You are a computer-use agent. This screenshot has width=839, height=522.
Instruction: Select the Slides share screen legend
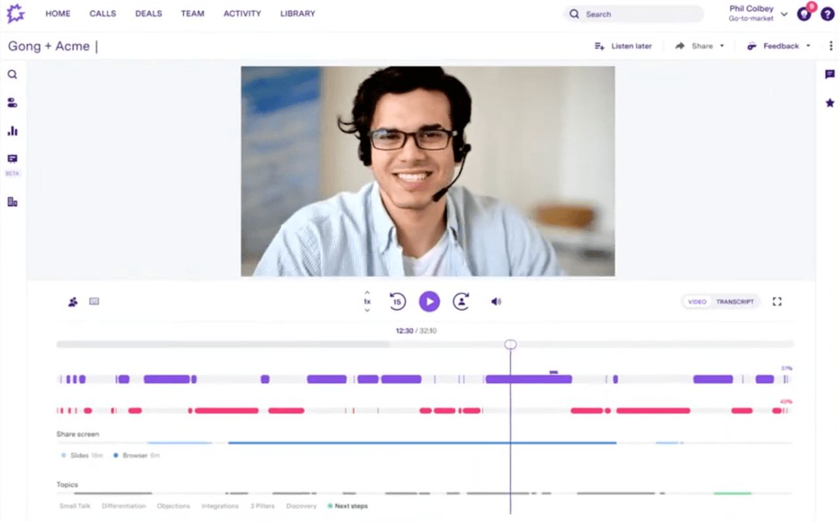(82, 455)
